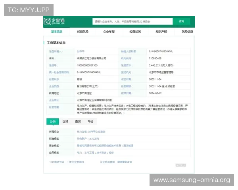Open the 知识产权 tab

(161, 32)
